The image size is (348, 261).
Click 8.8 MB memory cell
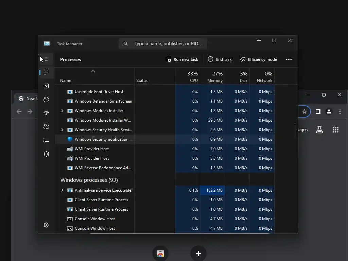tap(212, 158)
